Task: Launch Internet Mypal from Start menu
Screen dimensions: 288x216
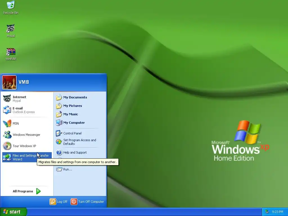Action: coord(27,99)
